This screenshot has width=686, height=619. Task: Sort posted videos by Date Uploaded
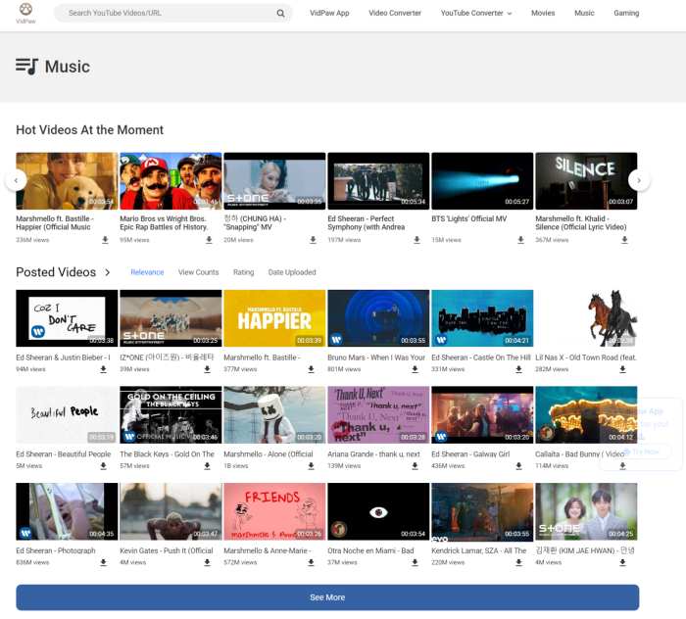click(x=292, y=272)
